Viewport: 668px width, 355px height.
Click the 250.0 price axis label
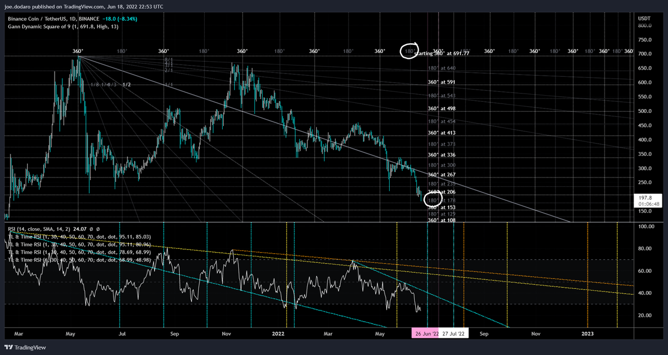[x=644, y=183]
